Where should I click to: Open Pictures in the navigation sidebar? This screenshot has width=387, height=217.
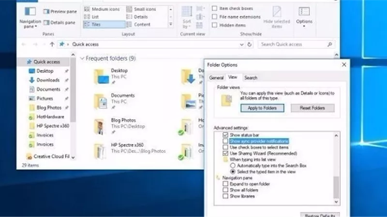pos(45,98)
